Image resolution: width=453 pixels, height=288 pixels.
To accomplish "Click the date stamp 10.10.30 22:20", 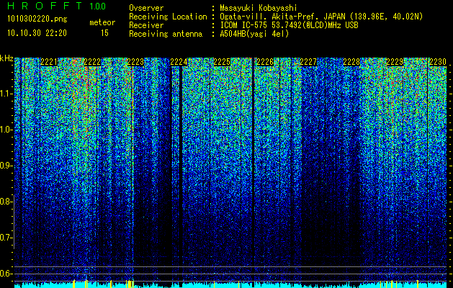I will [x=37, y=33].
